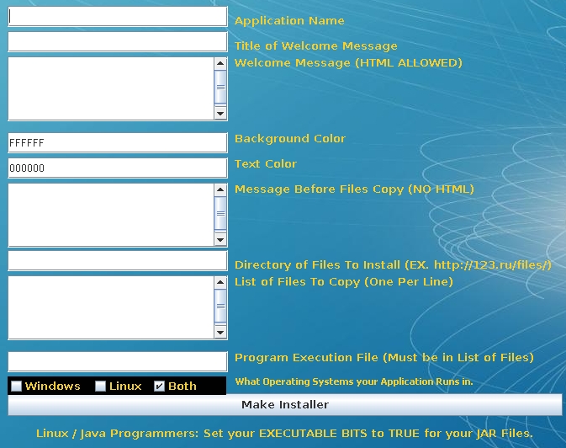Enable the Windows checkbox
This screenshot has height=448, width=566.
click(x=17, y=387)
